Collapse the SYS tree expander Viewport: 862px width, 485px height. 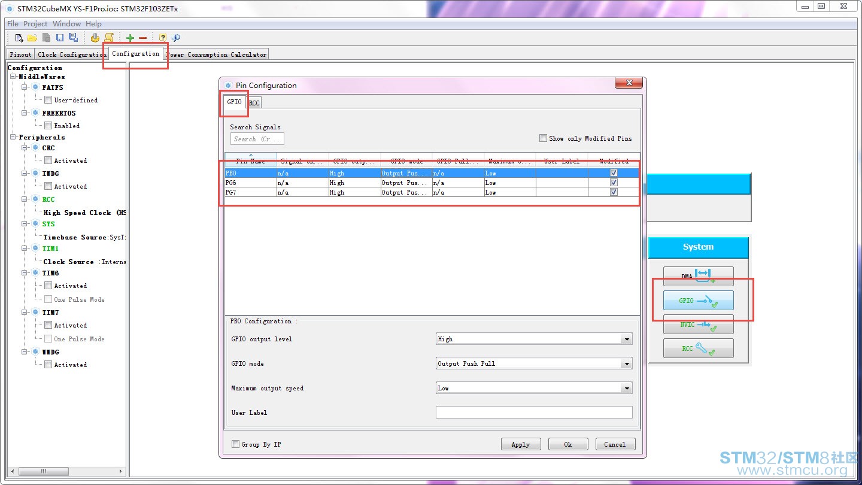(25, 224)
